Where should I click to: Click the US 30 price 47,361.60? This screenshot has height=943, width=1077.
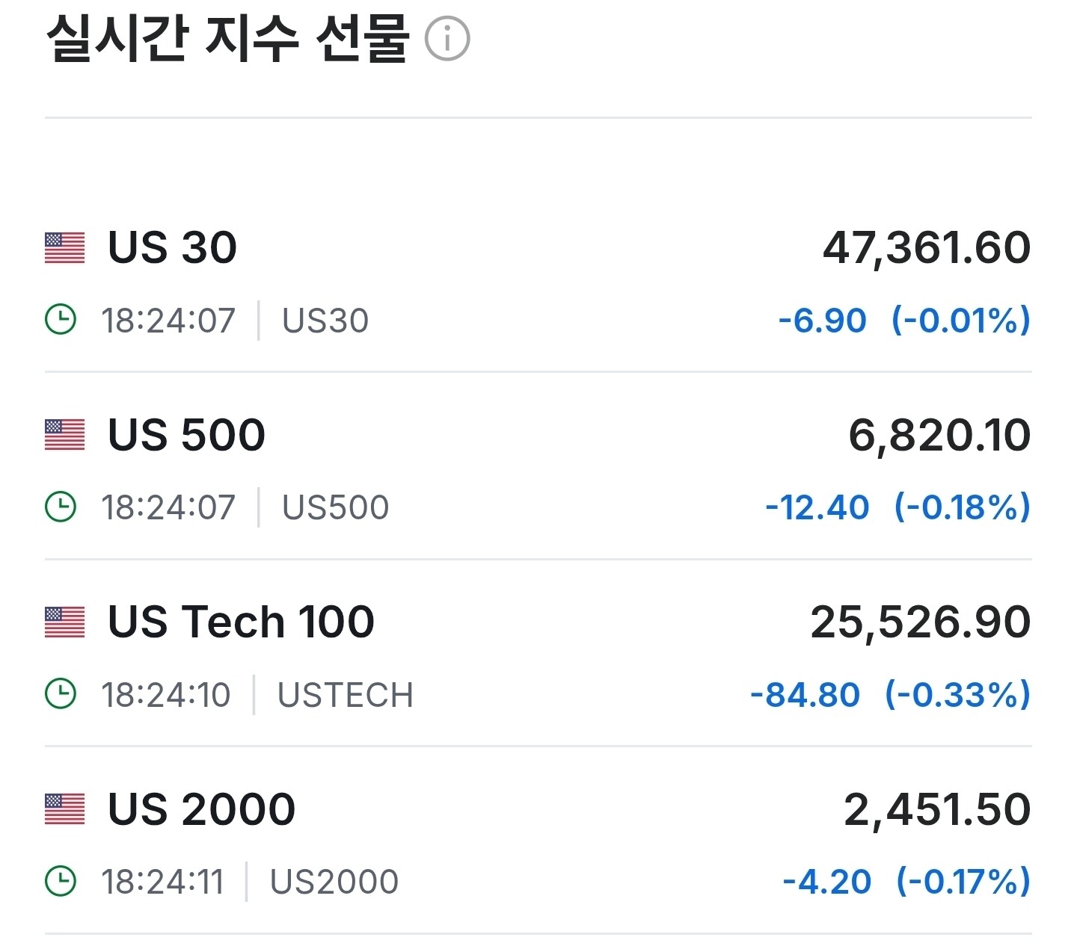[x=927, y=248]
